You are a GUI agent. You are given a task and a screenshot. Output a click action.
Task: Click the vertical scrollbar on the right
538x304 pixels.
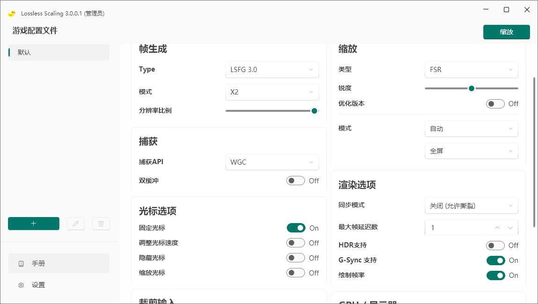(534, 152)
